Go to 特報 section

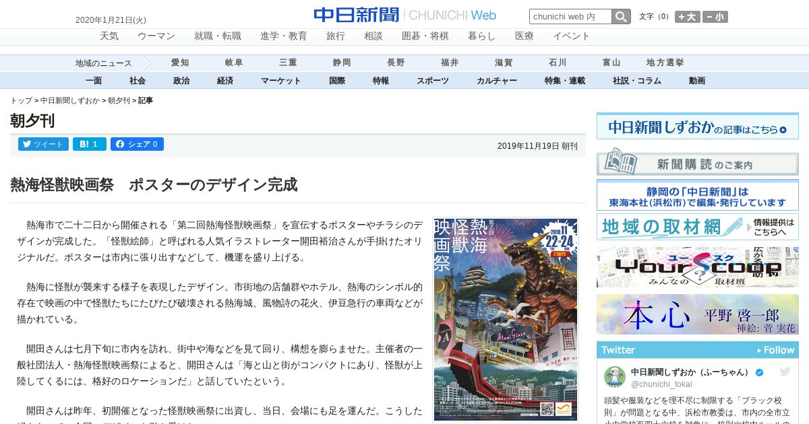(x=381, y=81)
